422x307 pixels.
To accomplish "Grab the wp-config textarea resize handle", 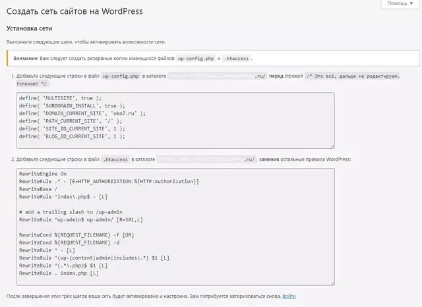I will [332, 146].
